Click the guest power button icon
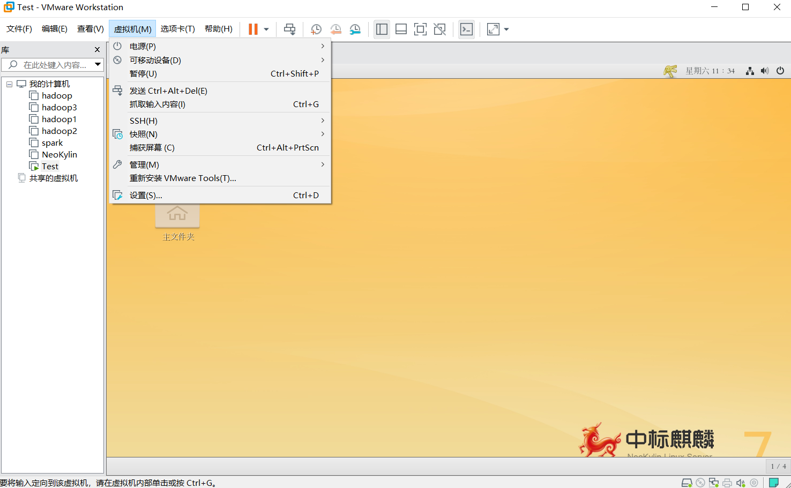The height and width of the screenshot is (488, 791). [x=780, y=71]
